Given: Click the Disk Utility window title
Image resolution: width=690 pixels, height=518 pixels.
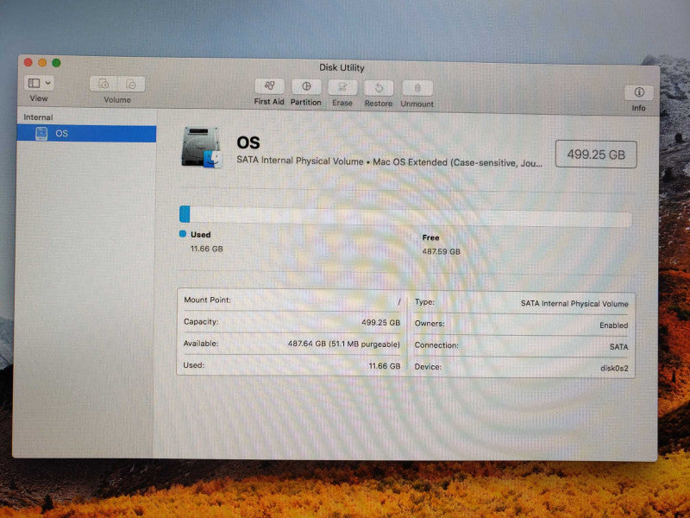Looking at the screenshot, I should click(342, 68).
